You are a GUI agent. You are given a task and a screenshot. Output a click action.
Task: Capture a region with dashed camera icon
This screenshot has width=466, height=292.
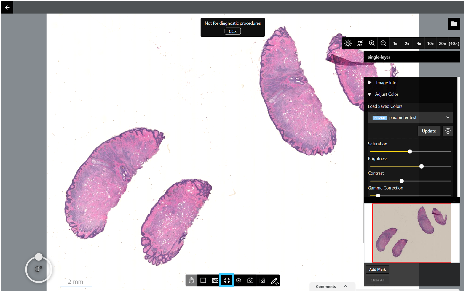pos(262,280)
